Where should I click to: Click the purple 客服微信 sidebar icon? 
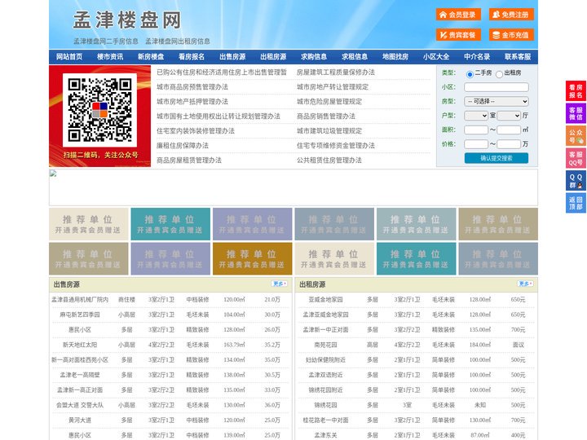pyautogui.click(x=576, y=113)
